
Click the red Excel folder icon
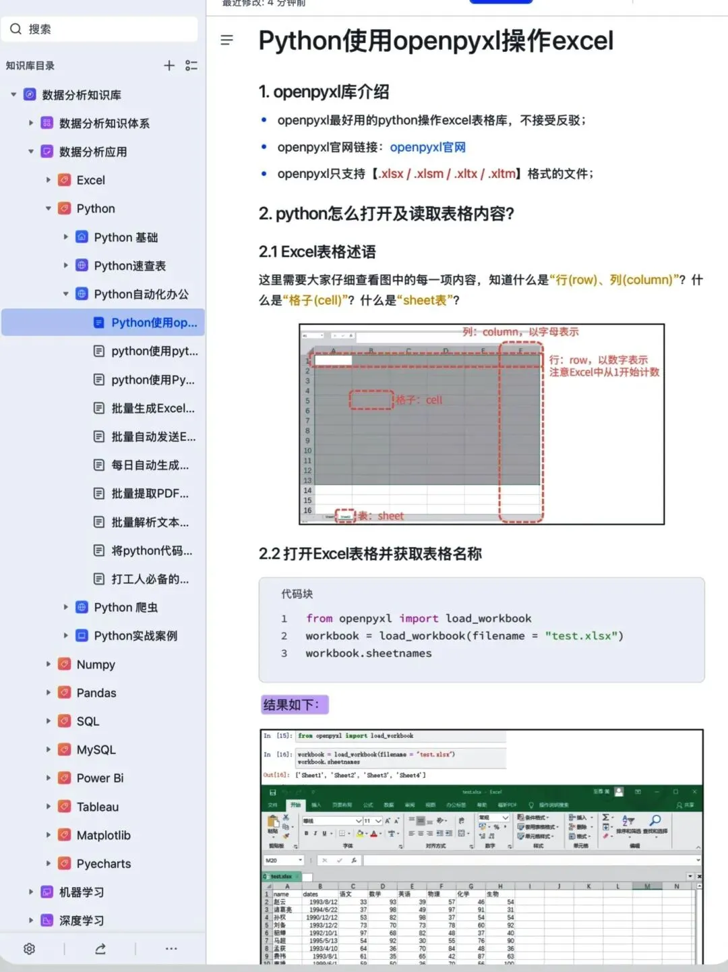click(x=64, y=180)
